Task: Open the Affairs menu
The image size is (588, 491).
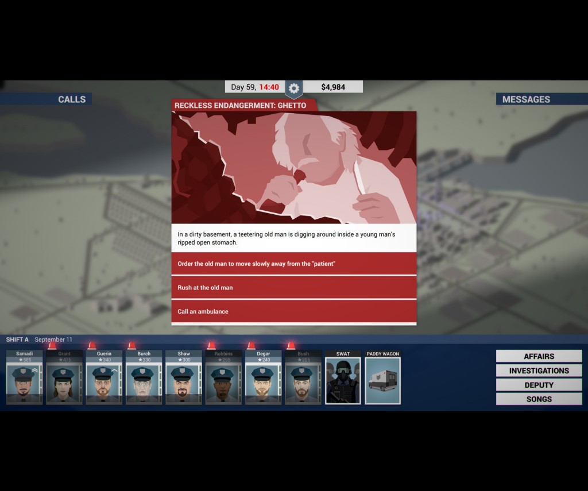Action: (x=539, y=357)
